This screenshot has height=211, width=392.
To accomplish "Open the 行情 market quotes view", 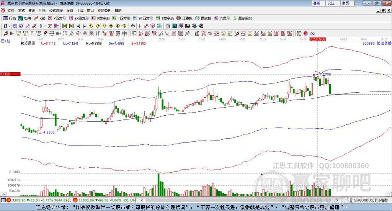I will point(10,18).
